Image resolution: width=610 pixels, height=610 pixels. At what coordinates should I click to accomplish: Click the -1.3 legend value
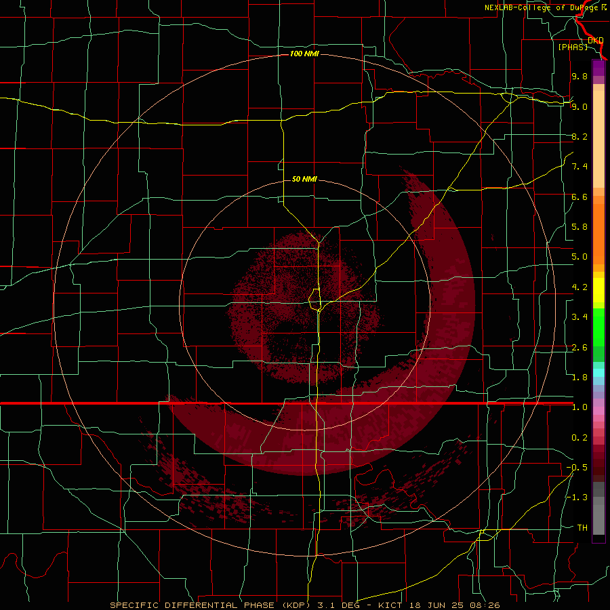577,497
